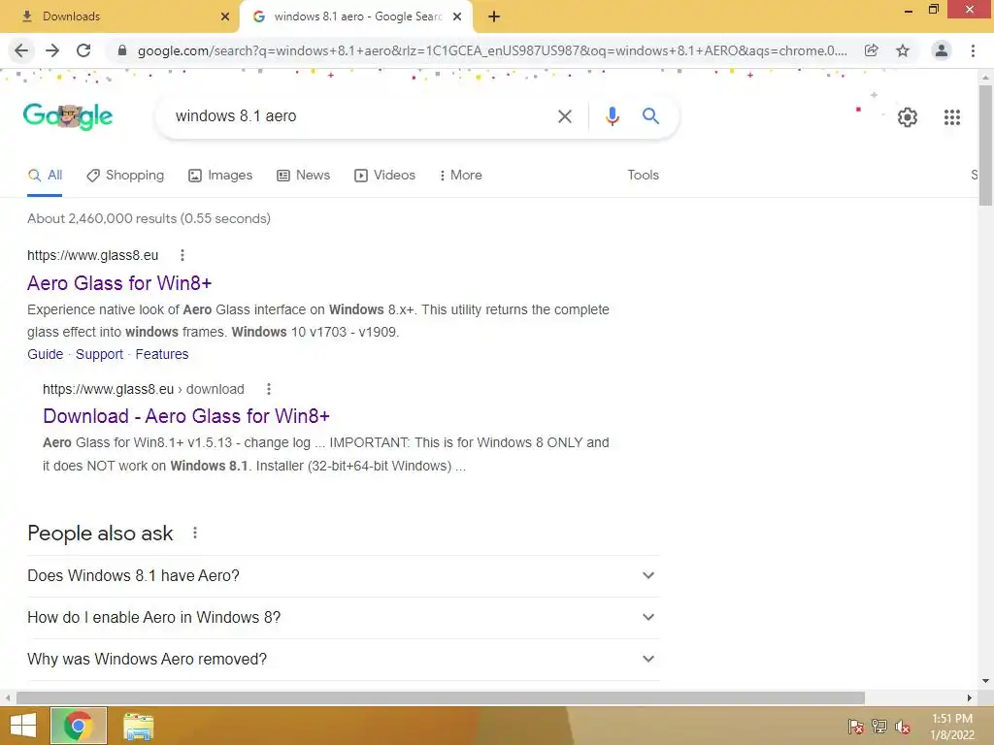The height and width of the screenshot is (745, 994).
Task: Open search Tools
Action: [x=643, y=176]
